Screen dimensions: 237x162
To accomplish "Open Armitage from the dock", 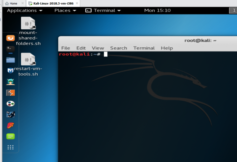I will 10,82.
